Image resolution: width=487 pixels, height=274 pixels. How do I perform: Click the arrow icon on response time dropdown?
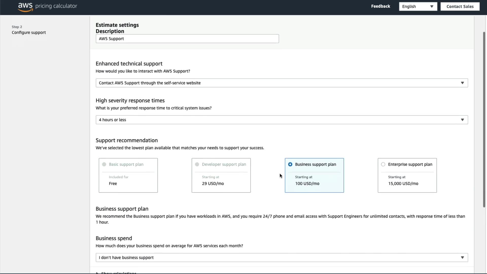click(462, 120)
